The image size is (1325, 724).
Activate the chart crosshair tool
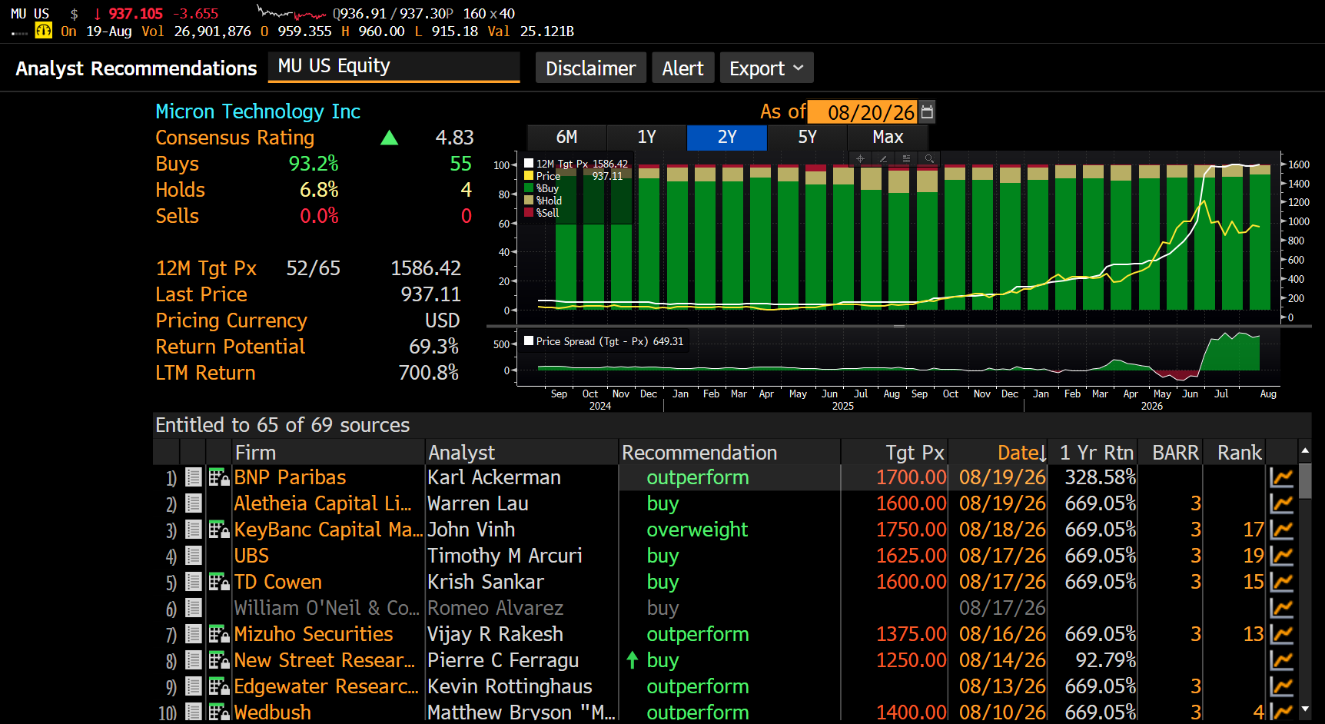[860, 158]
